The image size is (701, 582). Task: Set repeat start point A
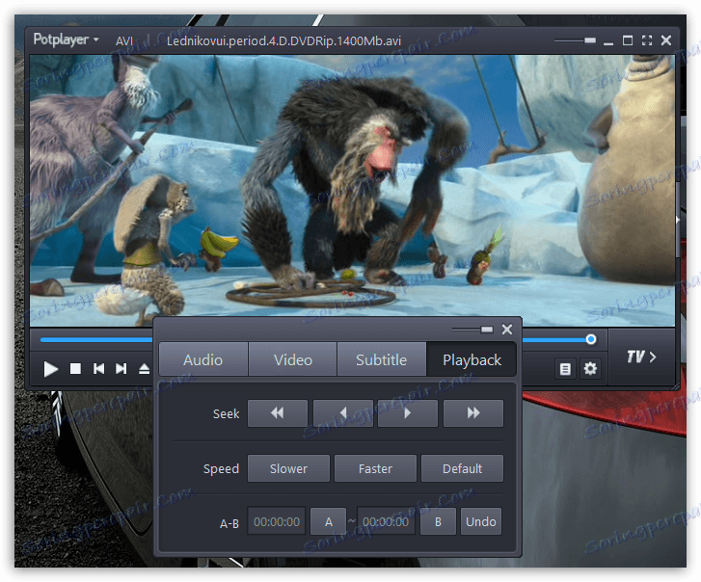coord(329,521)
